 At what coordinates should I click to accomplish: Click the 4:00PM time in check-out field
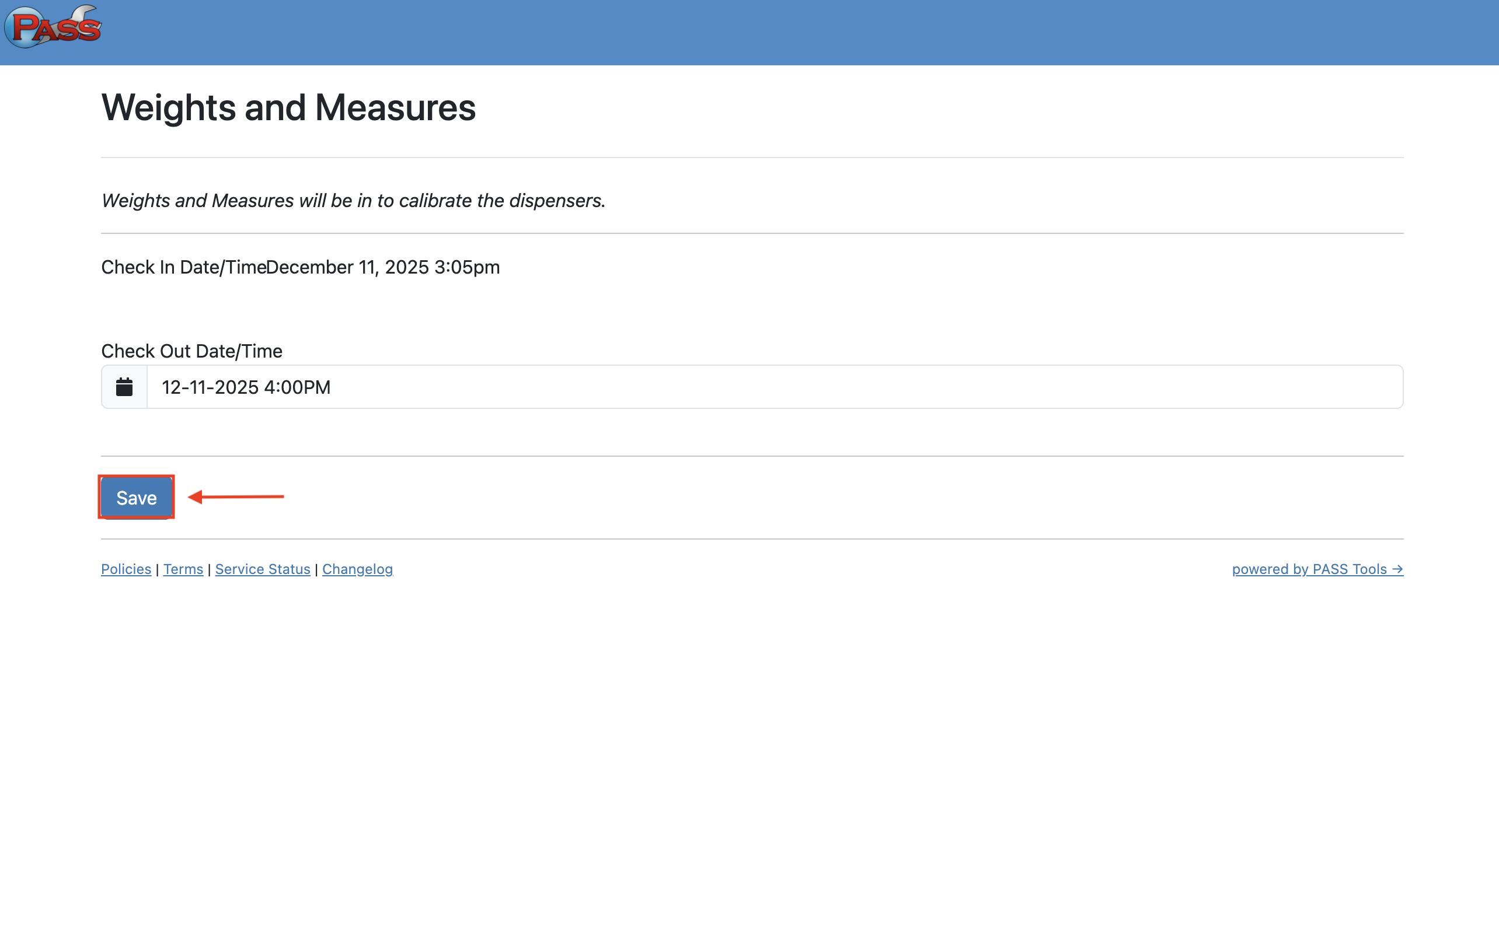point(297,387)
